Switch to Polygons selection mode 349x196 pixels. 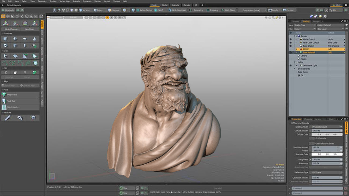pyautogui.click(x=114, y=10)
